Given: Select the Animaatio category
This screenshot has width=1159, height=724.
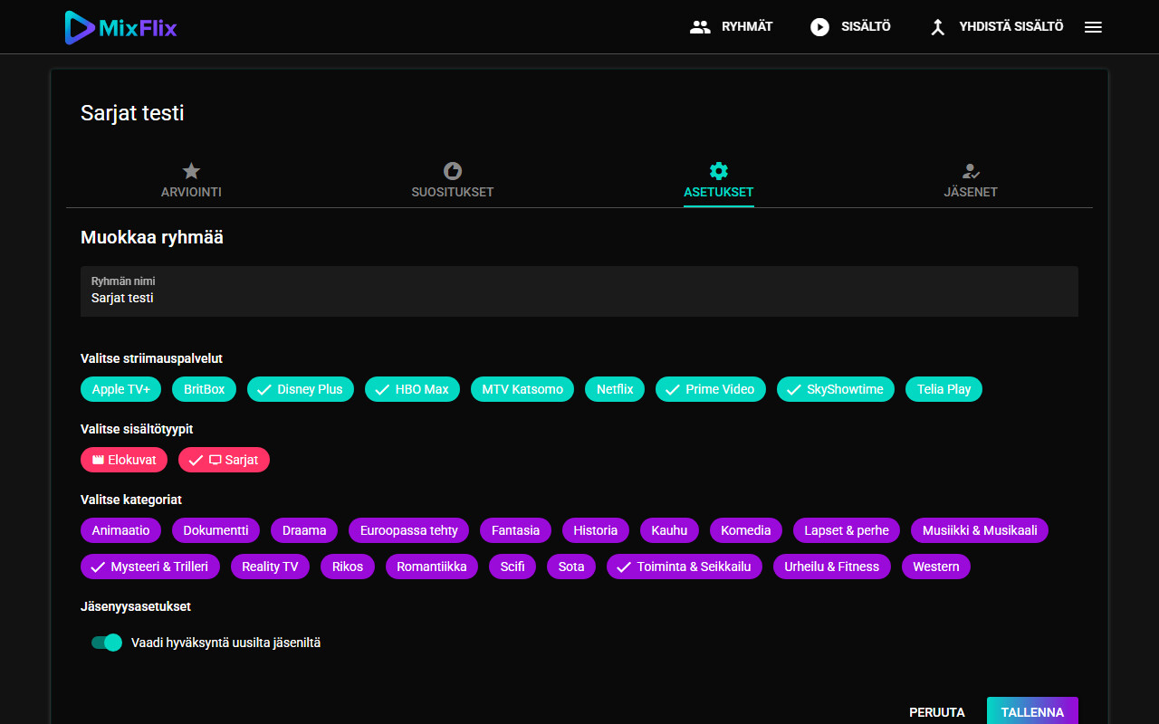Looking at the screenshot, I should click(x=120, y=530).
